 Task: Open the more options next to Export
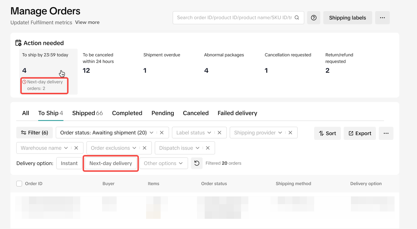(x=386, y=133)
